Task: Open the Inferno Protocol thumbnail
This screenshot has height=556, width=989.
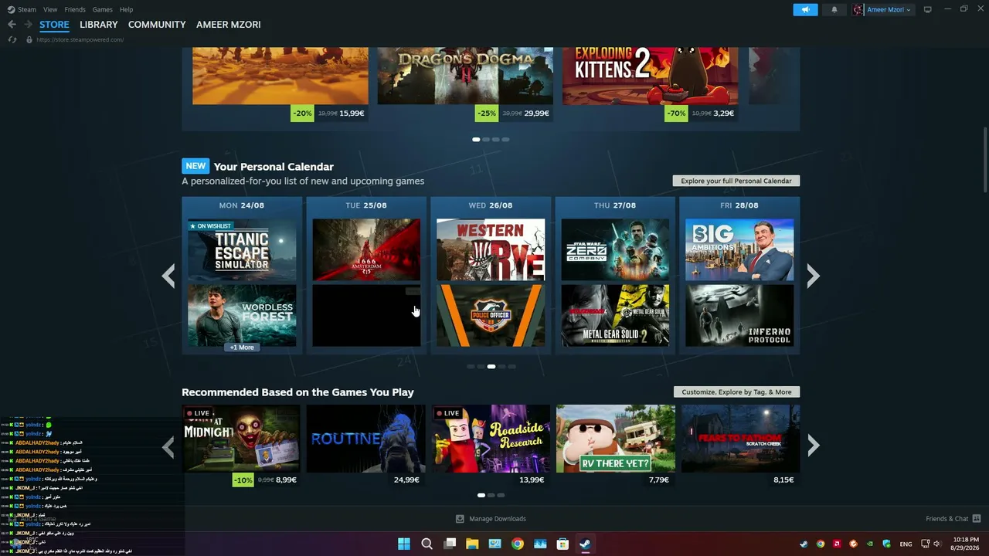Action: click(739, 315)
